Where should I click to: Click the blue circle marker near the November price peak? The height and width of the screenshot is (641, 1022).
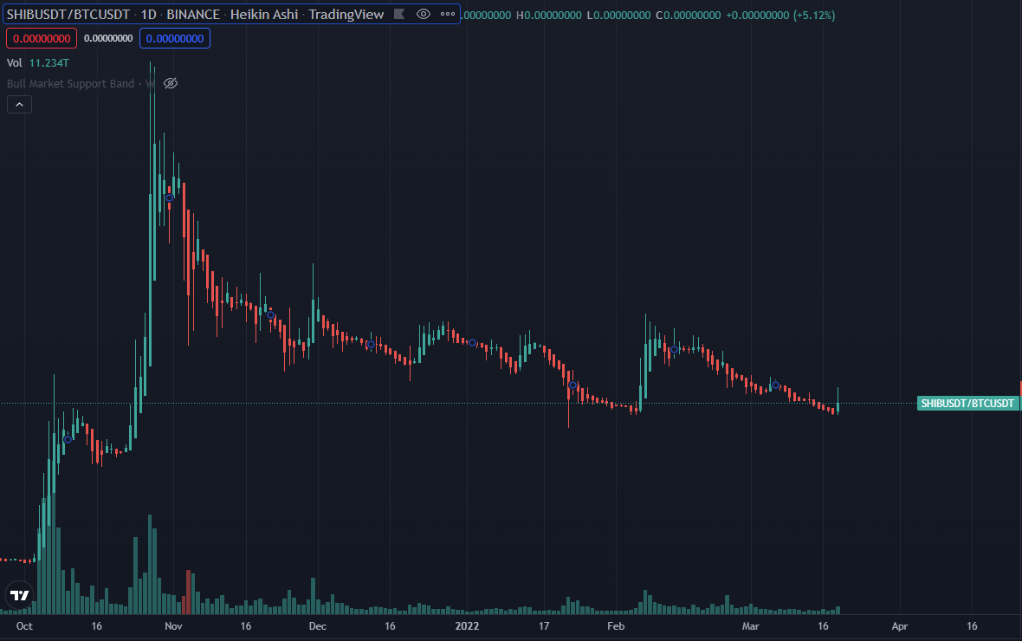170,198
